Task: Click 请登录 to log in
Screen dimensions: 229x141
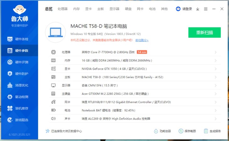Action: (187, 9)
